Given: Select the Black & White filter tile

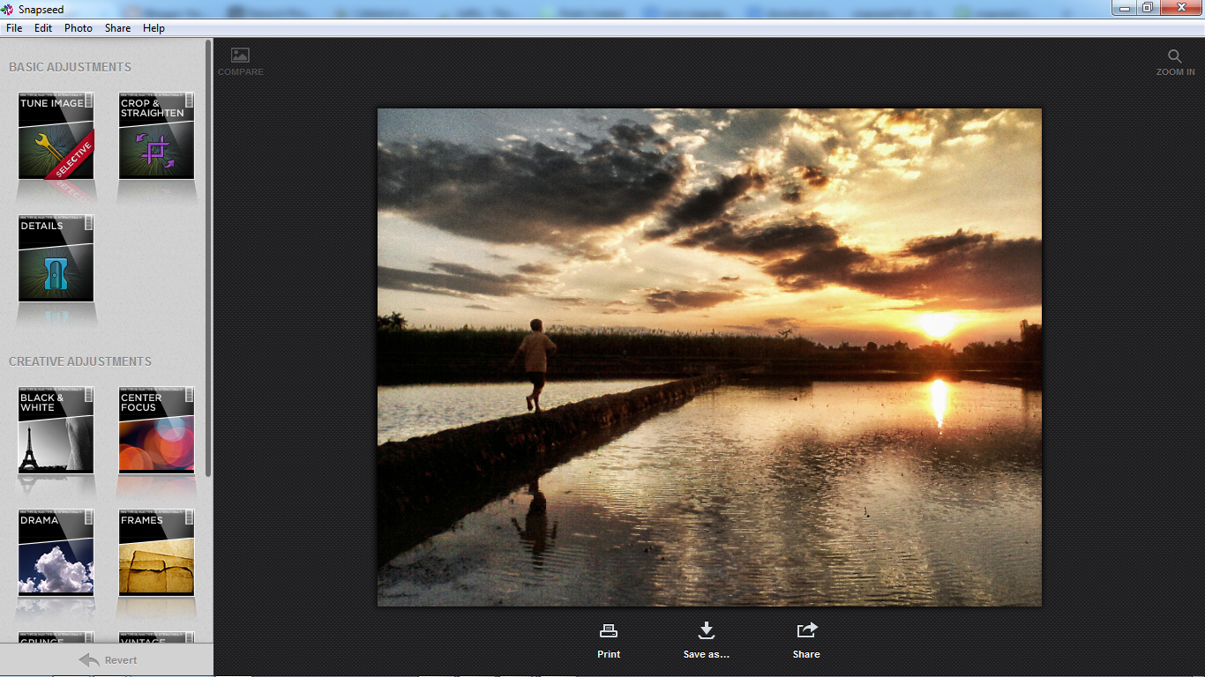Looking at the screenshot, I should pos(56,430).
